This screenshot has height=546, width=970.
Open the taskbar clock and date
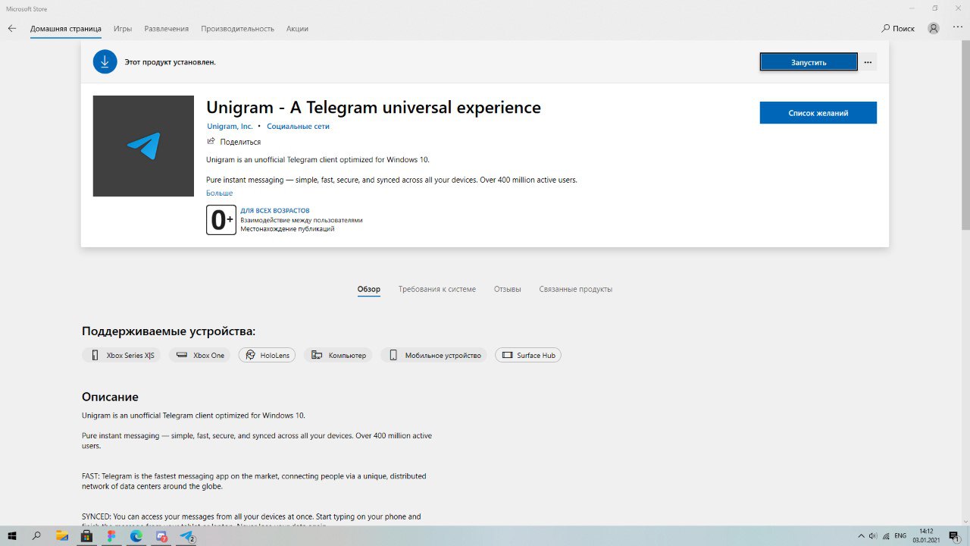coord(926,536)
